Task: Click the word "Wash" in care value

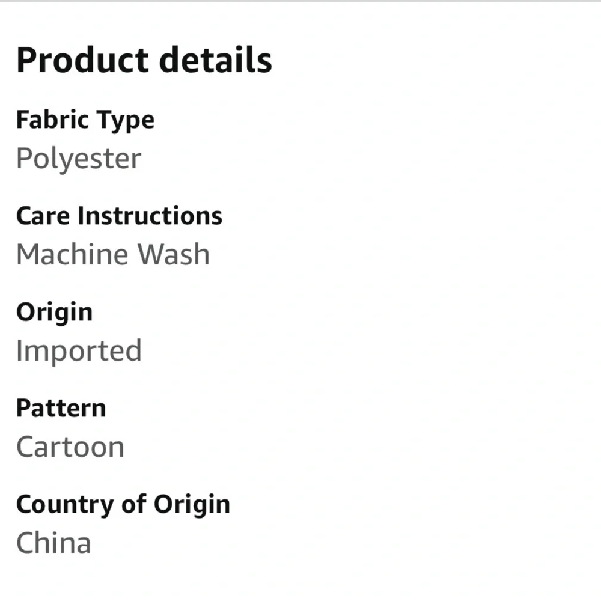Action: pyautogui.click(x=174, y=254)
